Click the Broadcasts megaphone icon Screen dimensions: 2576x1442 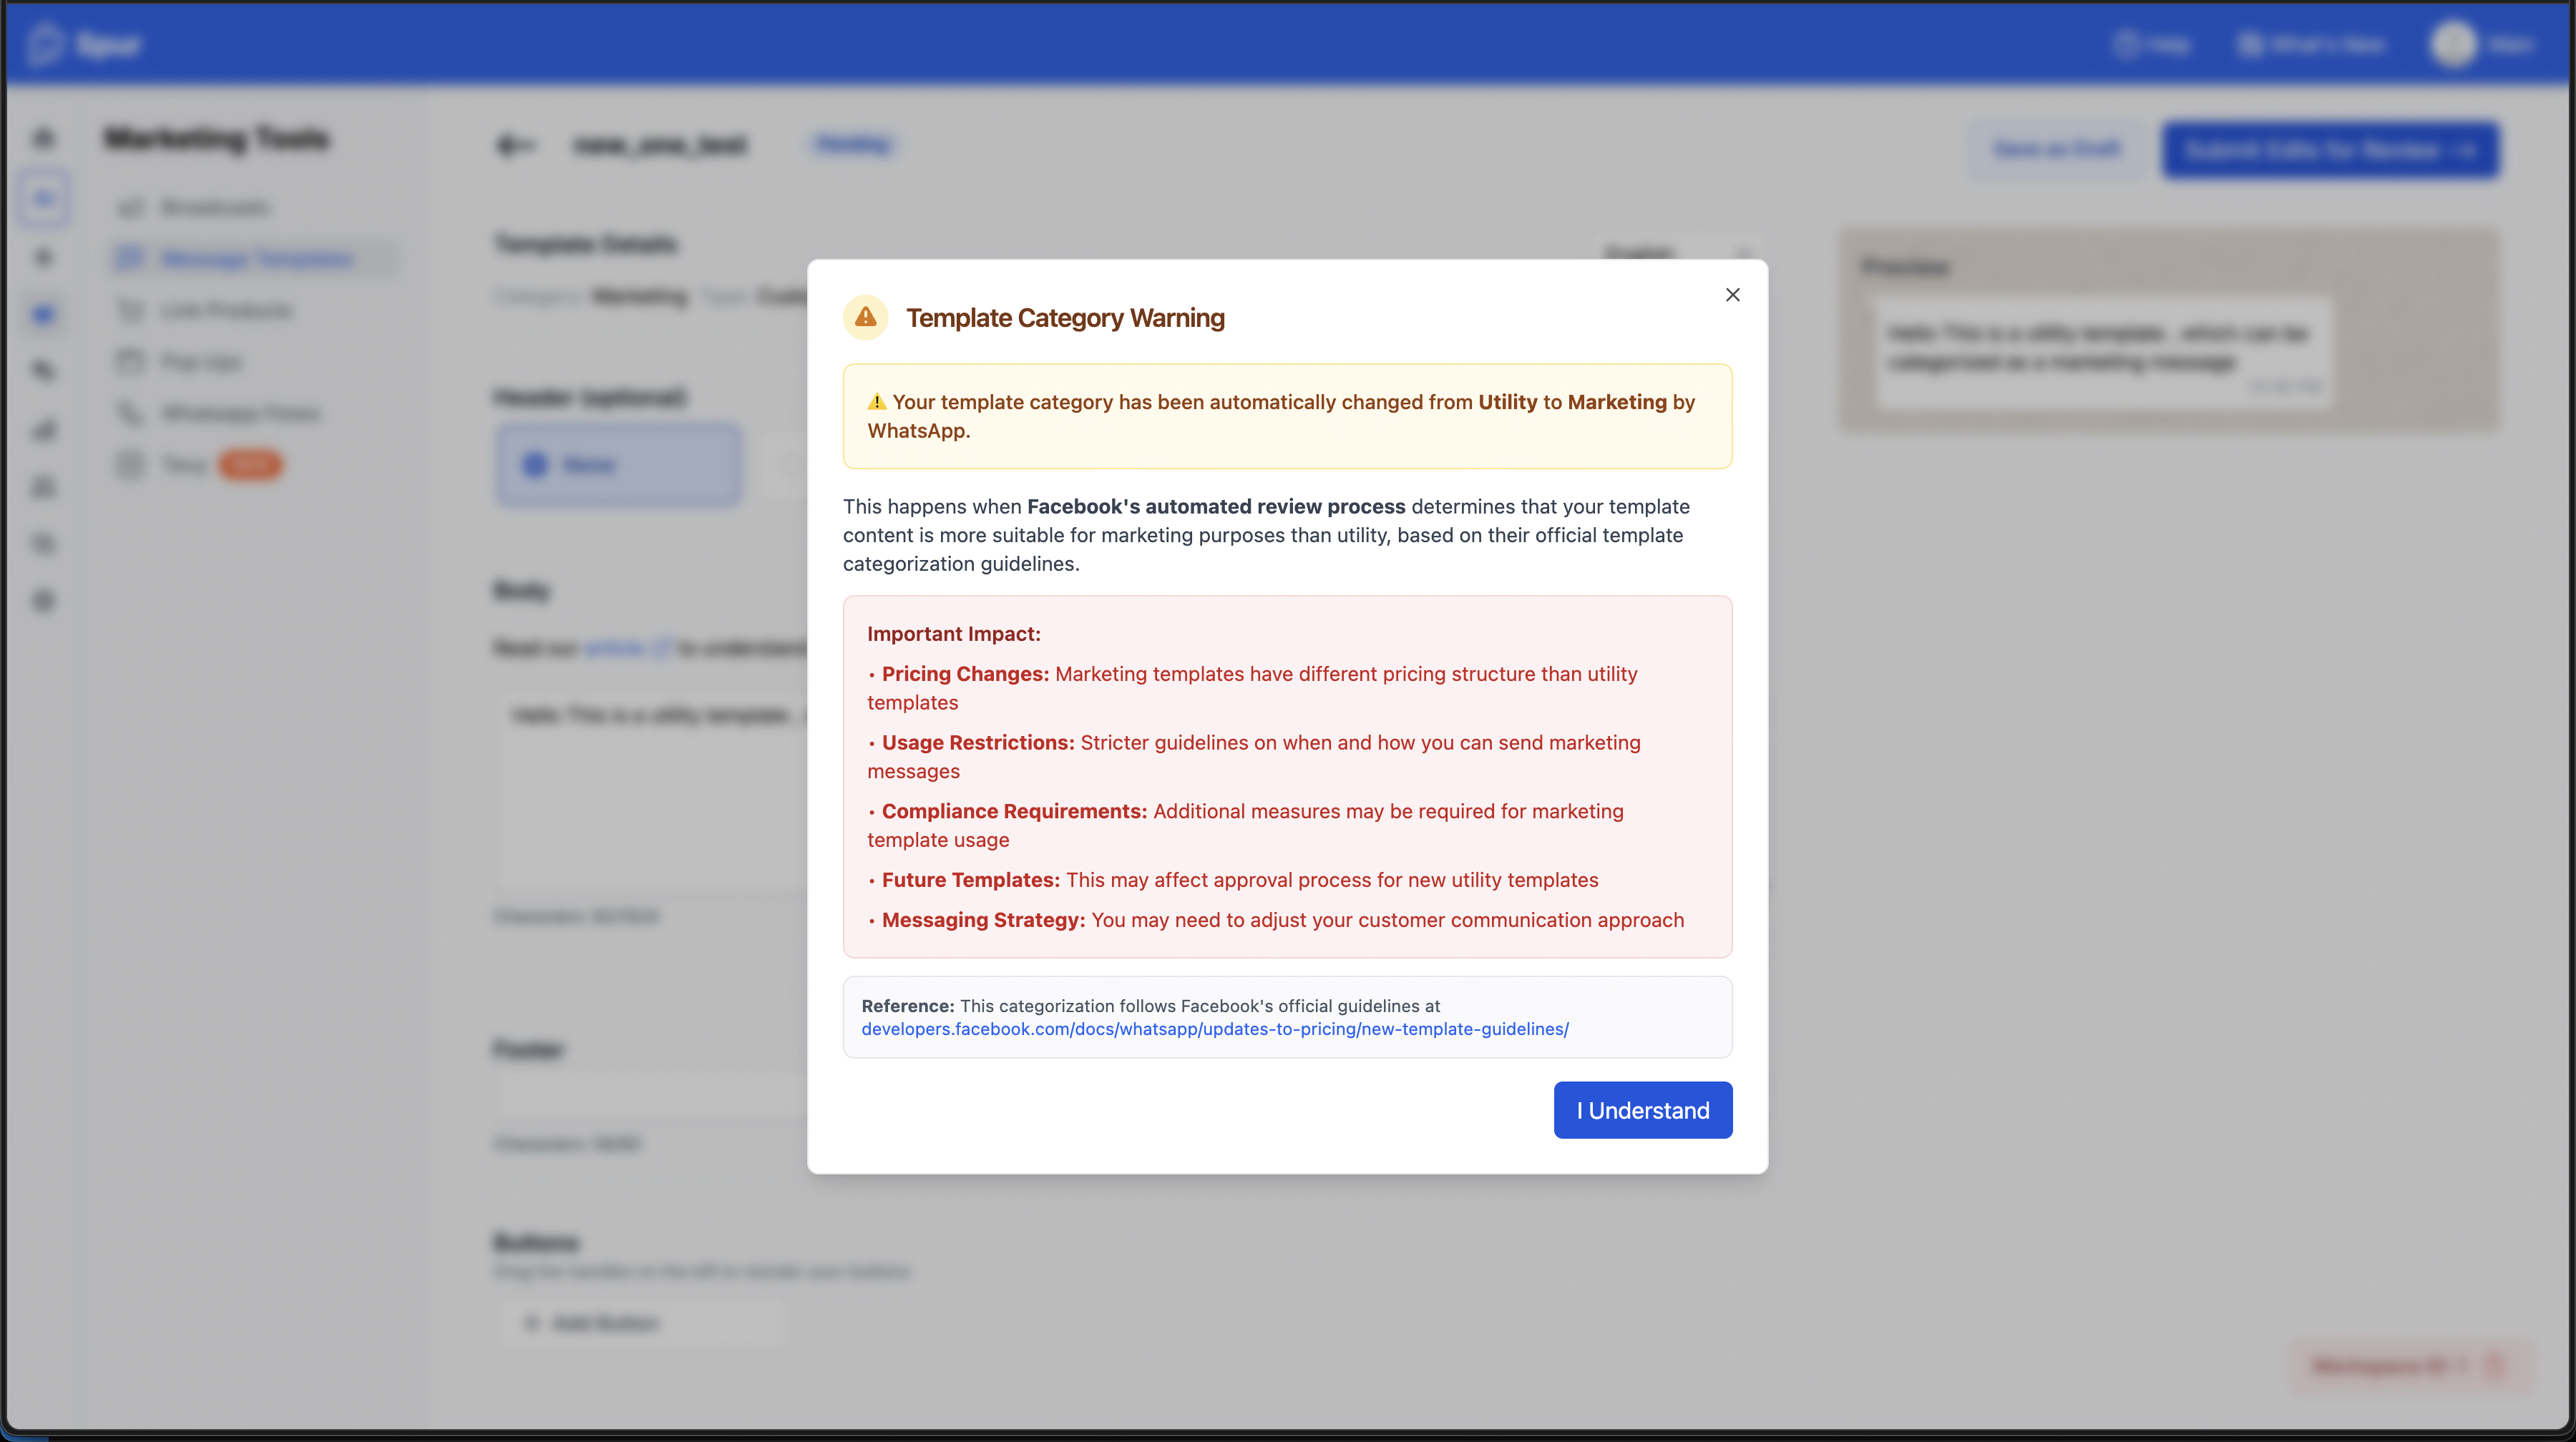click(x=130, y=208)
